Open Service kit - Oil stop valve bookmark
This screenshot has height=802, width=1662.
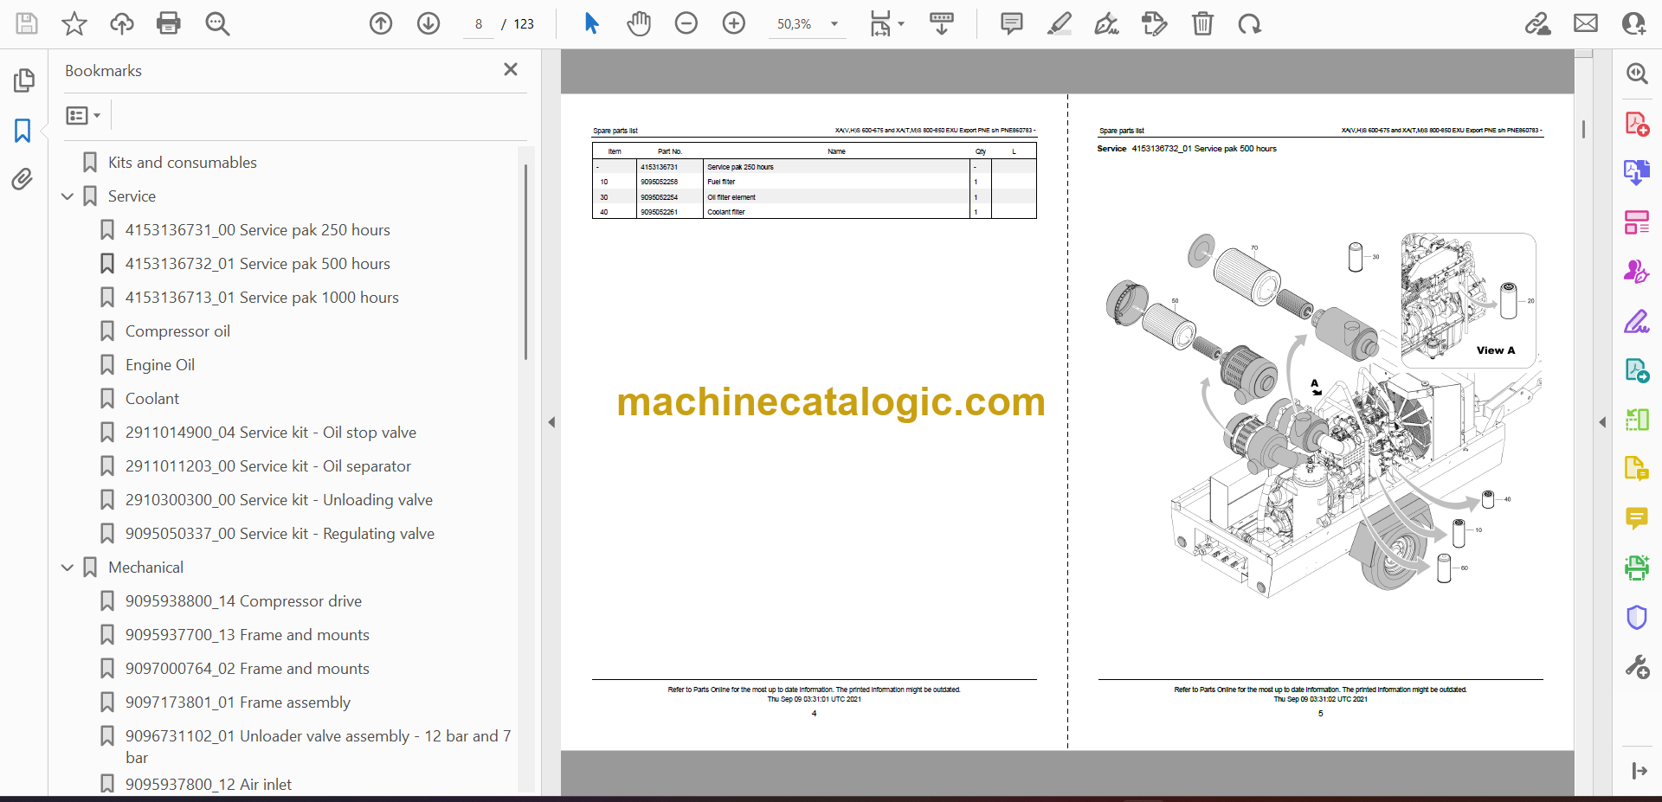click(270, 433)
